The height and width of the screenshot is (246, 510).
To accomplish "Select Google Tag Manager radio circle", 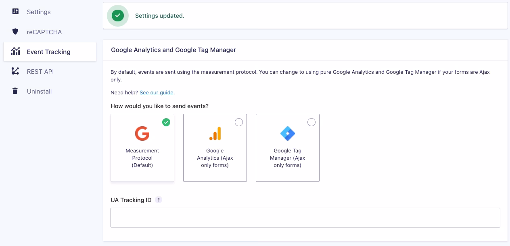I will 311,122.
